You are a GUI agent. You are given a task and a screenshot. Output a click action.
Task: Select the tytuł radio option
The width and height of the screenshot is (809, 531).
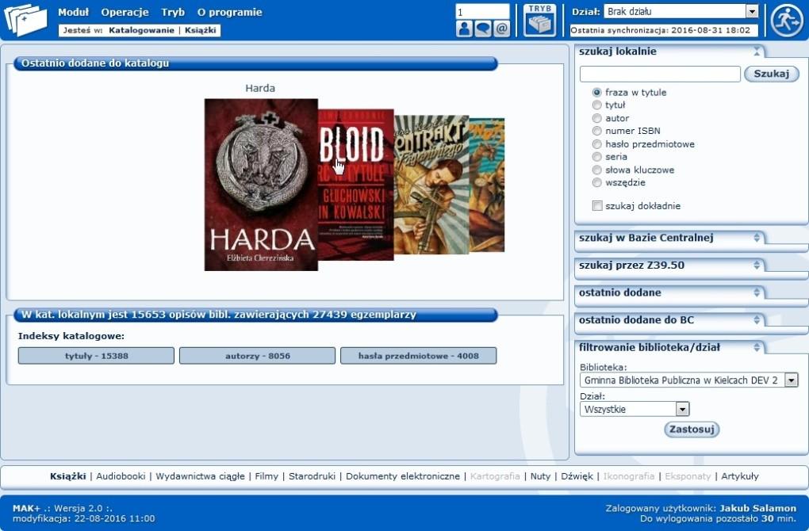[597, 105]
